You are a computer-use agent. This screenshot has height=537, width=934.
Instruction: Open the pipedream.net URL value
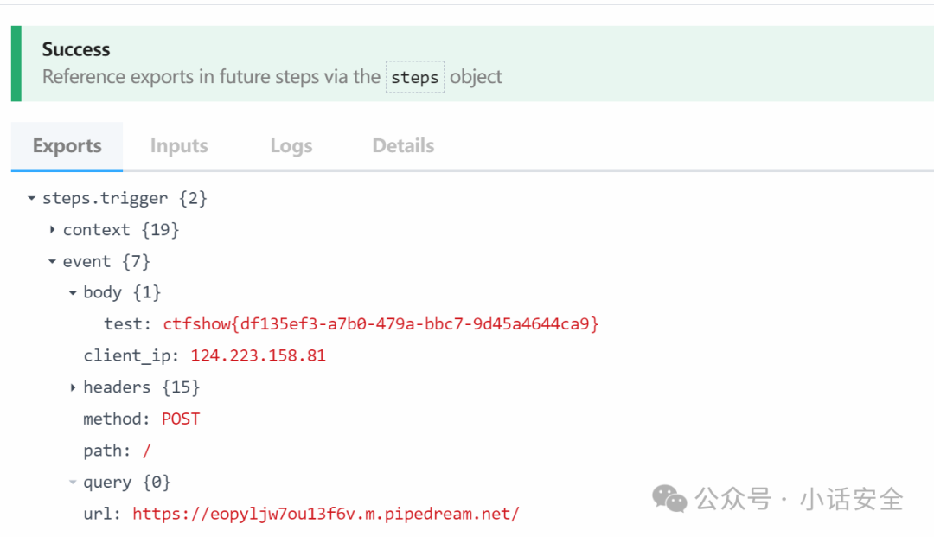coord(326,514)
